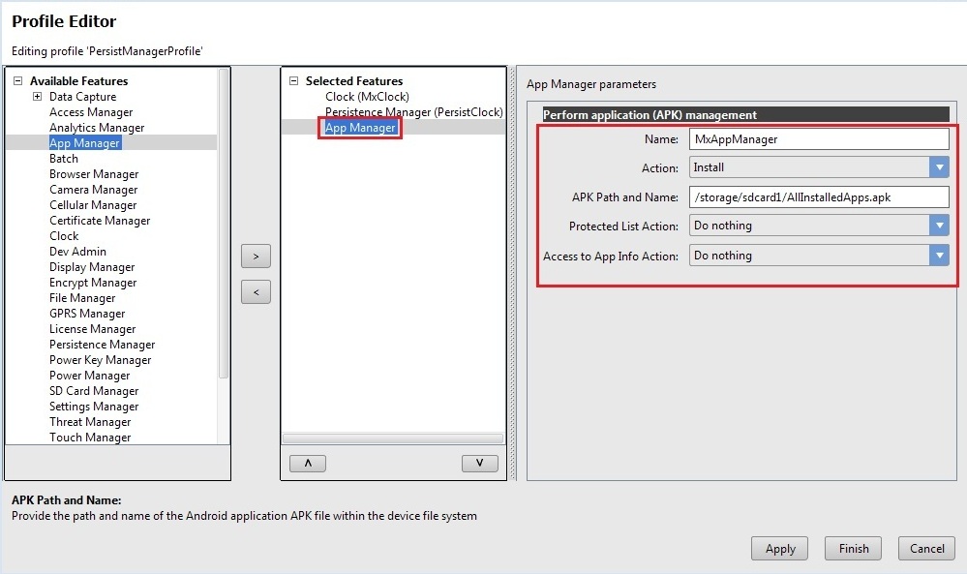The width and height of the screenshot is (967, 574).
Task: Move selected feature down with V button
Action: point(479,463)
